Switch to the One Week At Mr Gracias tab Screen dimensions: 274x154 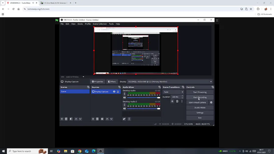click(56, 3)
